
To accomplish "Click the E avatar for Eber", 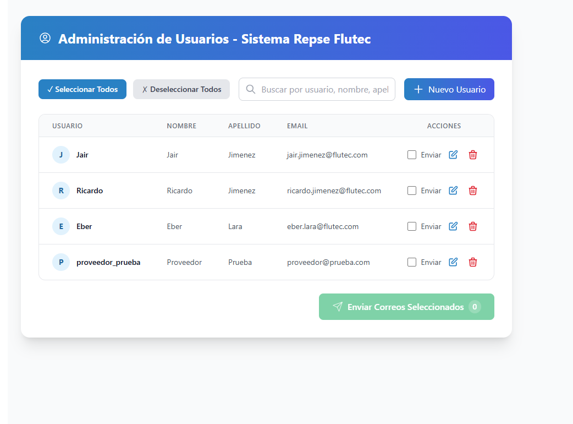I will [61, 226].
